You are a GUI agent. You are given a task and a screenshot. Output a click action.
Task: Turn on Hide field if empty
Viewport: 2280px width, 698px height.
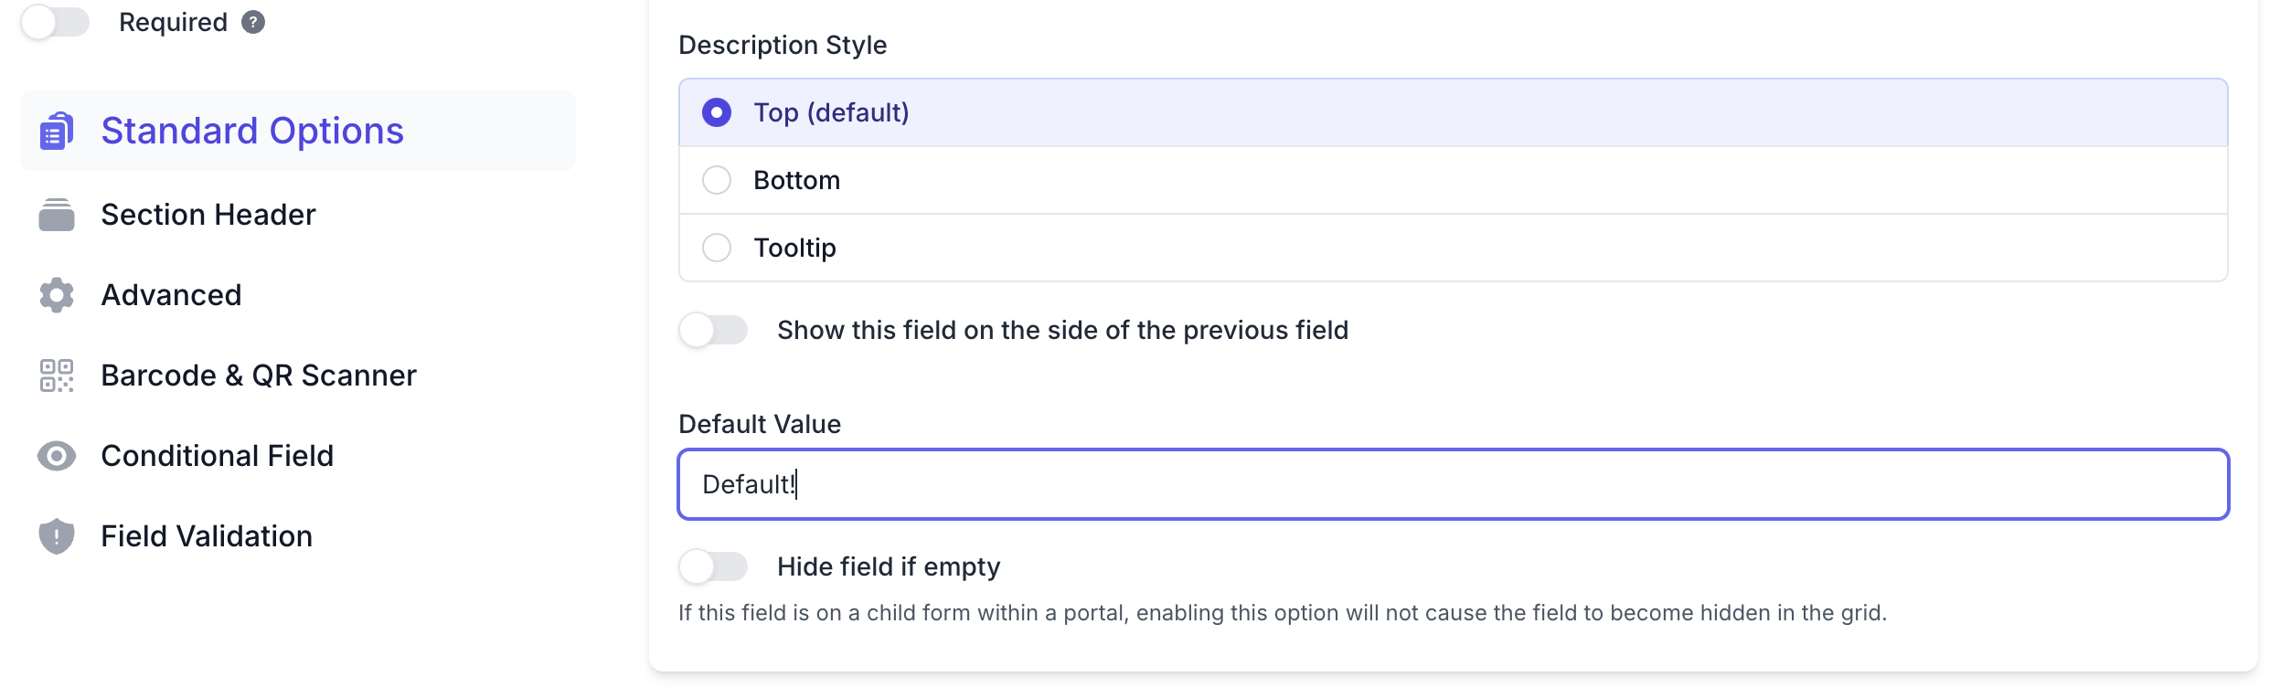(x=713, y=566)
